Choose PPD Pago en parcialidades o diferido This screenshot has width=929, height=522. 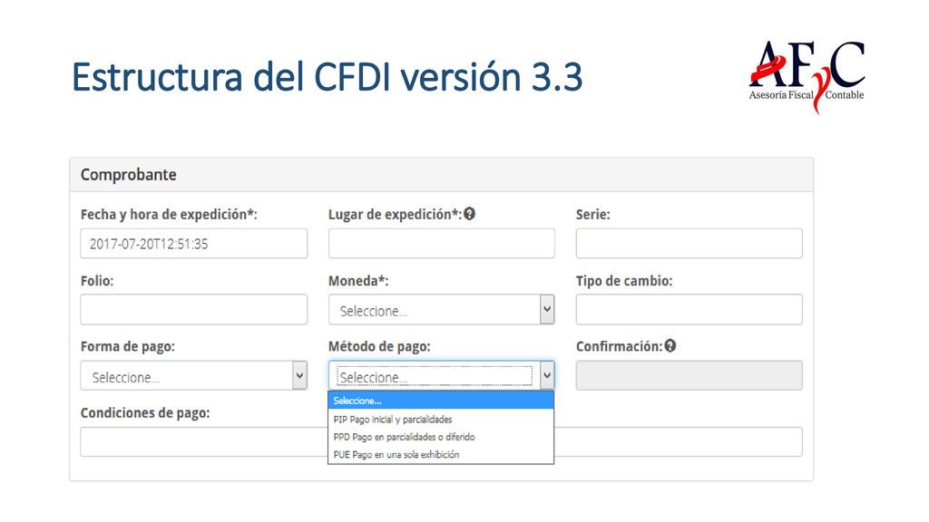tap(441, 437)
